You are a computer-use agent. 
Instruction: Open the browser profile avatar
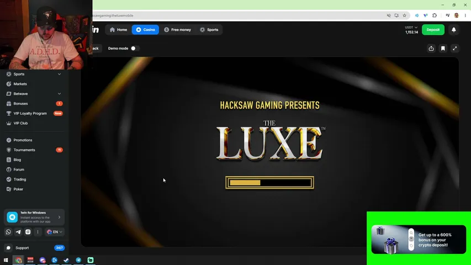456,15
